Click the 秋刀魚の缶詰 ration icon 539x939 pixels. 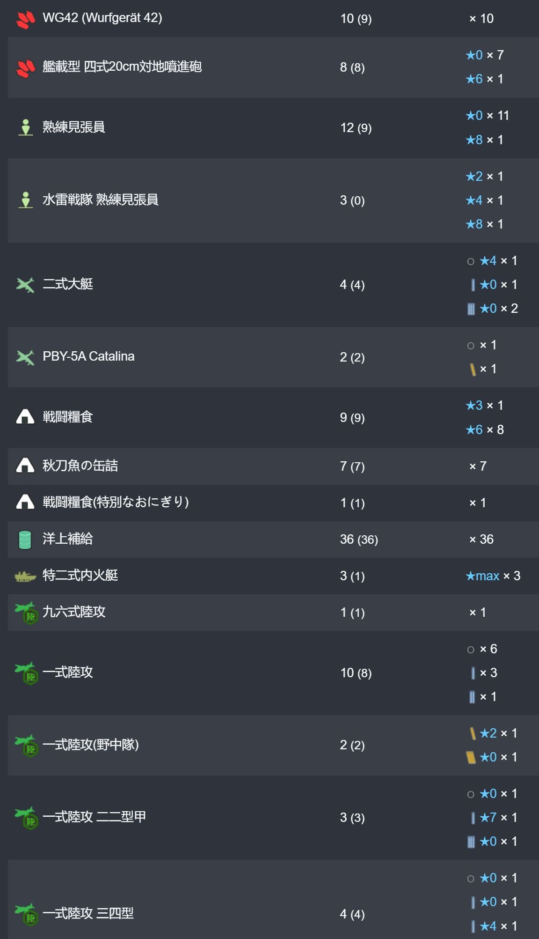click(x=25, y=466)
